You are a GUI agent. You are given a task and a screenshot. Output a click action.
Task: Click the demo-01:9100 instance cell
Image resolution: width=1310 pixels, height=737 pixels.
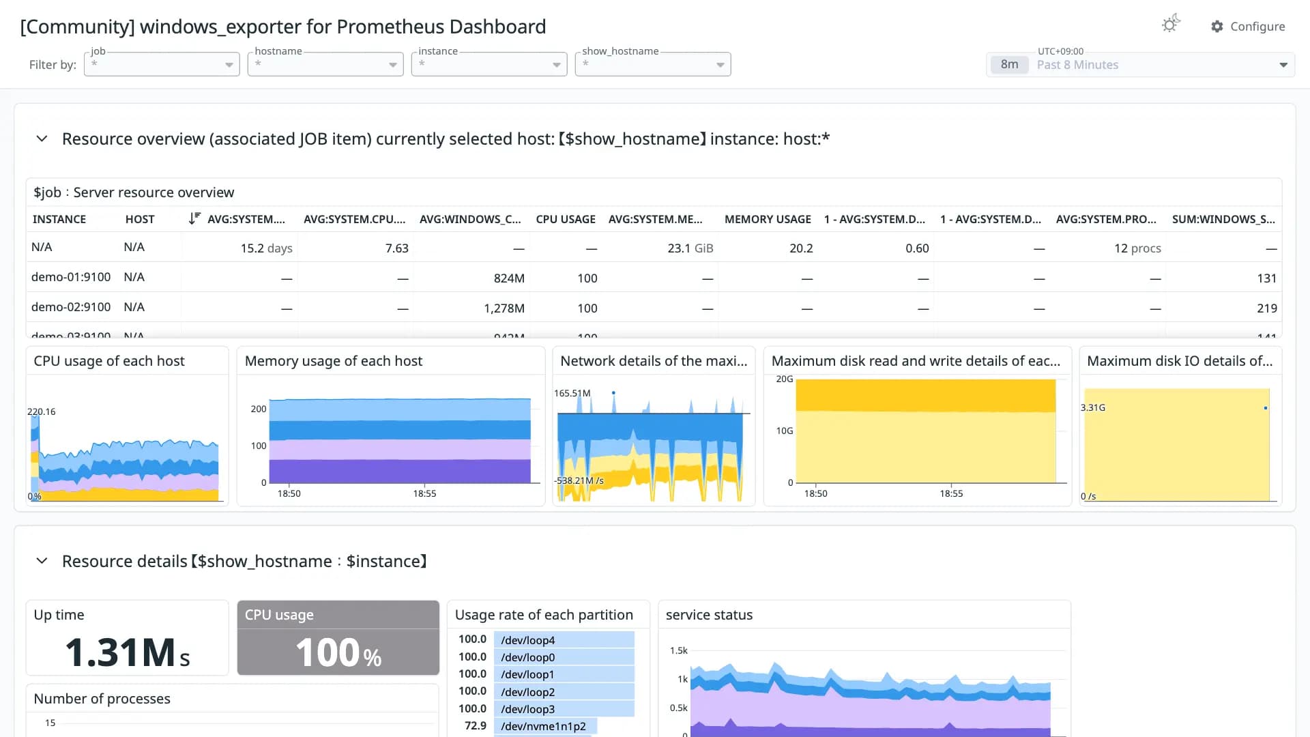[x=71, y=277]
